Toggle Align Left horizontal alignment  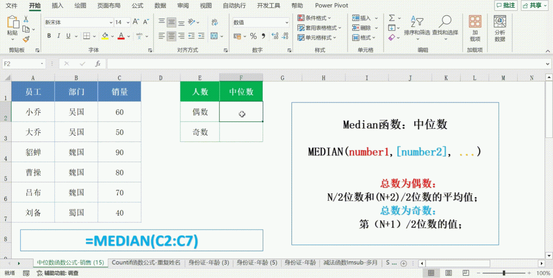162,36
